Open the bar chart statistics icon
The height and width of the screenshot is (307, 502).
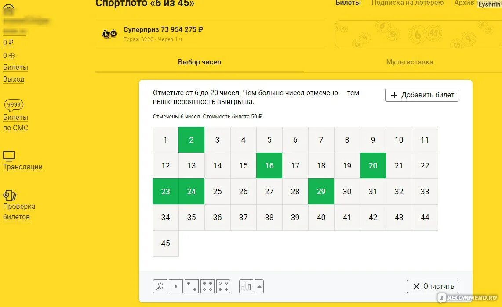point(246,286)
